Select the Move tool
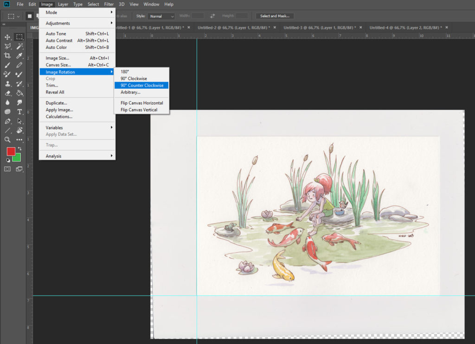The height and width of the screenshot is (344, 475). tap(7, 37)
